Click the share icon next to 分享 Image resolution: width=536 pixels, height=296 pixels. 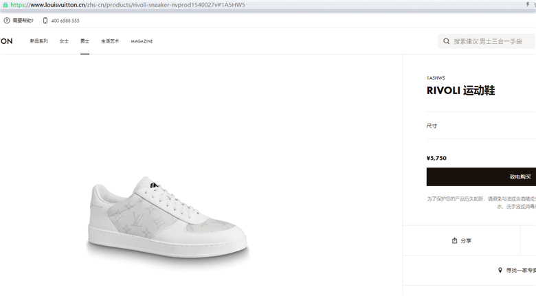pyautogui.click(x=454, y=240)
